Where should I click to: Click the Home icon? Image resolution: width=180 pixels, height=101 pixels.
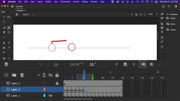[12, 6]
